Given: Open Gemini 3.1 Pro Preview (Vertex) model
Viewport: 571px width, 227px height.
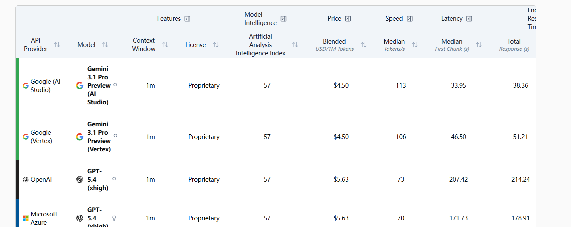Looking at the screenshot, I should coord(99,137).
